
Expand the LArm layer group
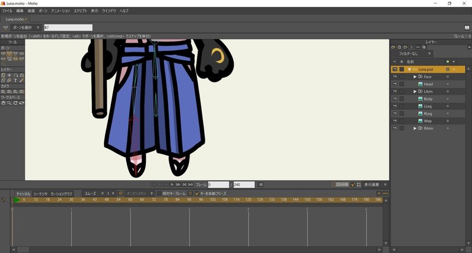pos(415,91)
